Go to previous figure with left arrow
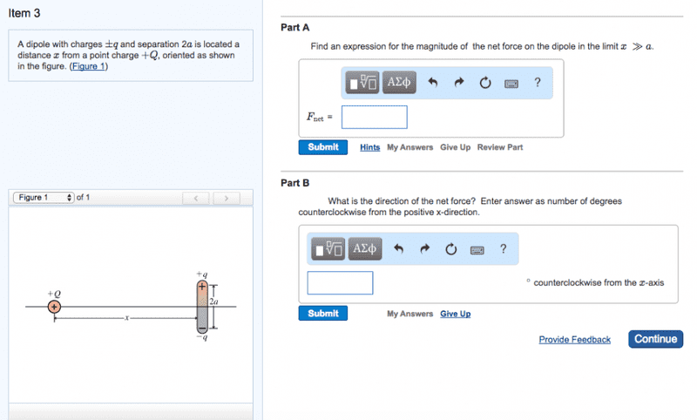This screenshot has width=697, height=420. pyautogui.click(x=196, y=199)
